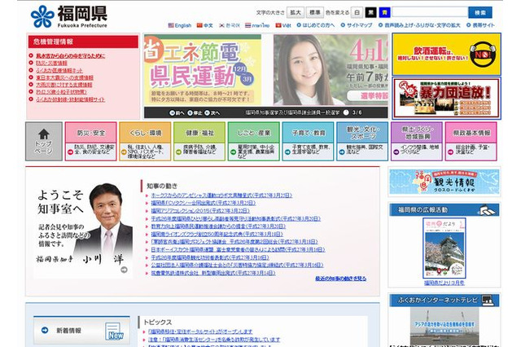
Task: Open the 暴力団追放 banner
Action: [446, 98]
